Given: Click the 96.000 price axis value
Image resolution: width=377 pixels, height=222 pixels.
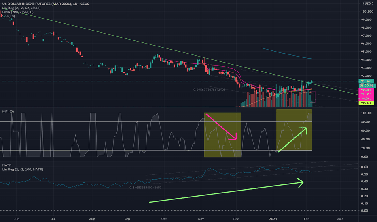Looking at the screenshot, I should [366, 44].
